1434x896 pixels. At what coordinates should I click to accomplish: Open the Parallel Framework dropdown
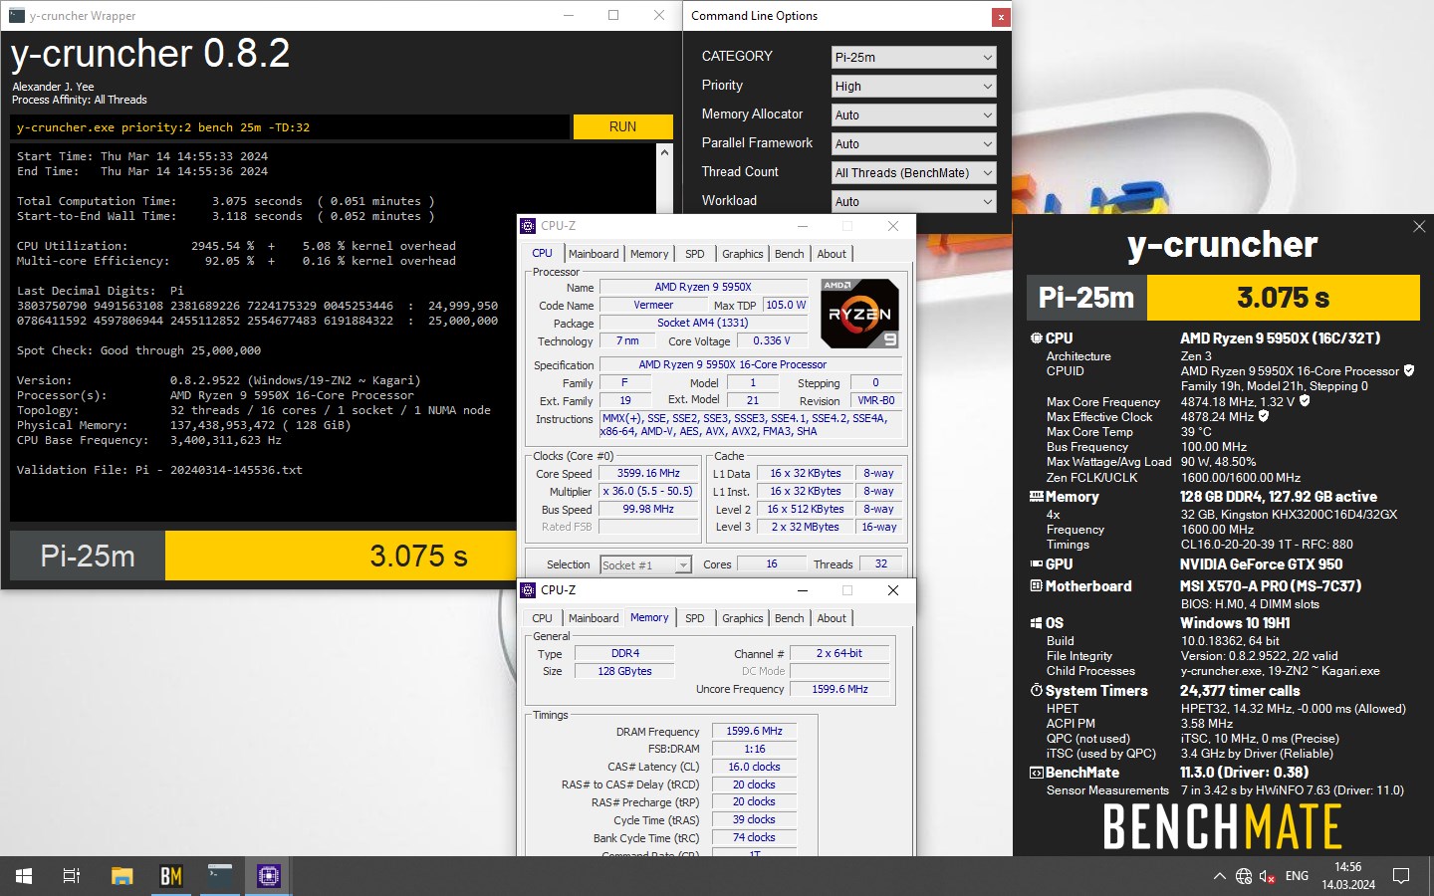tap(913, 144)
